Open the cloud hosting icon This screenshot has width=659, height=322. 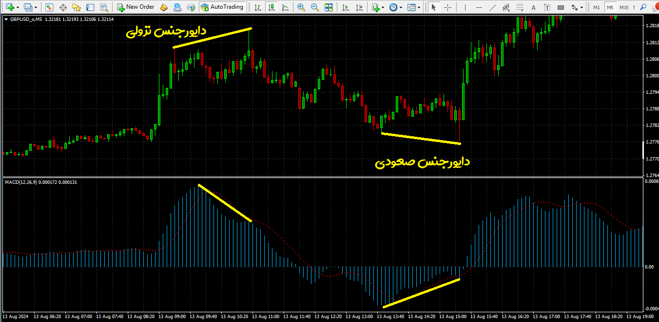point(177,7)
